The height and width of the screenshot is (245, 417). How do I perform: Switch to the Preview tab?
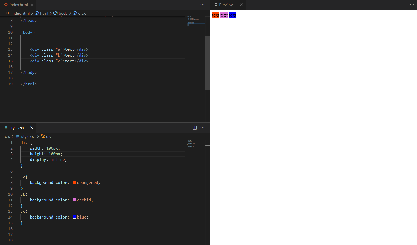[226, 5]
